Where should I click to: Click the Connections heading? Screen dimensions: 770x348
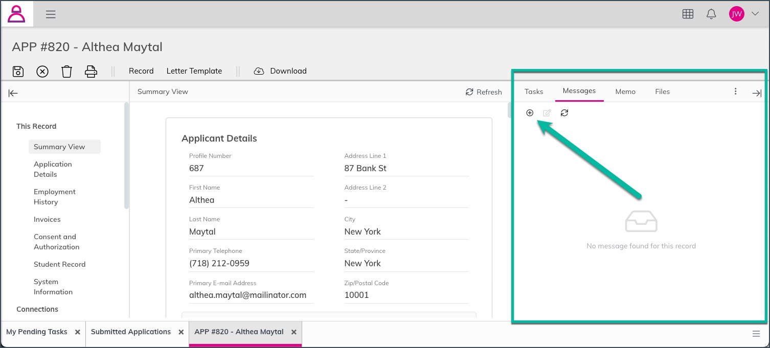37,309
